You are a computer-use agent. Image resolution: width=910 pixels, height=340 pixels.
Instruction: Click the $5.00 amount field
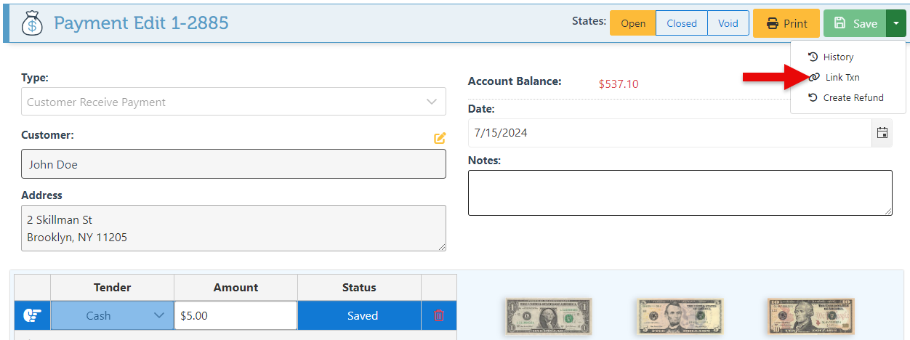pyautogui.click(x=235, y=315)
